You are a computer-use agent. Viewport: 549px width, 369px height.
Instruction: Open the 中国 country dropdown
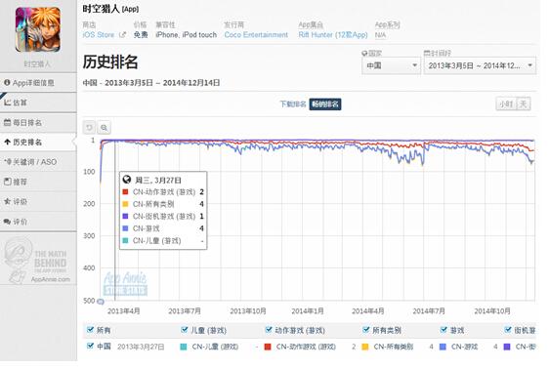pos(391,65)
